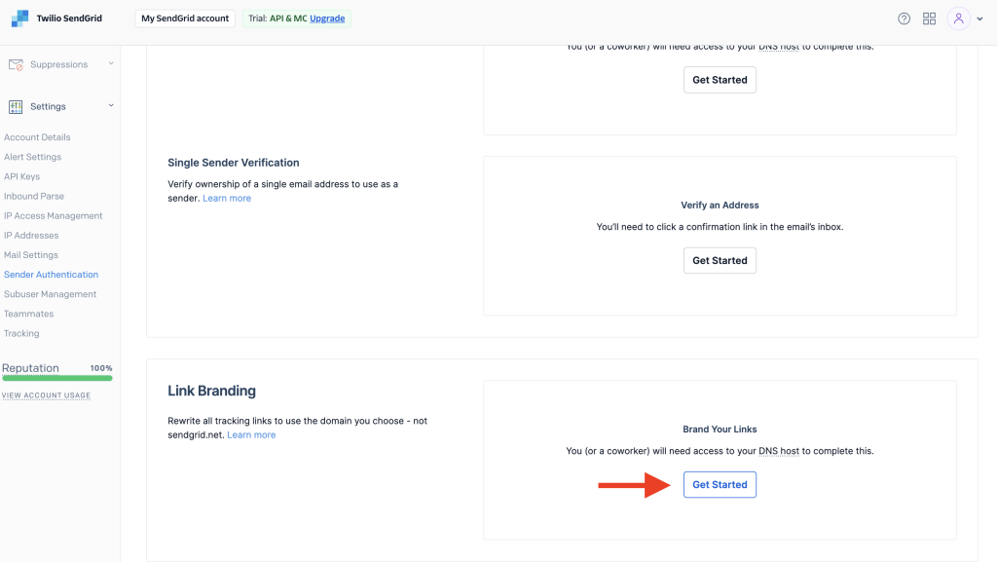Image resolution: width=997 pixels, height=562 pixels.
Task: Click the Reputation progress bar
Action: (56, 378)
